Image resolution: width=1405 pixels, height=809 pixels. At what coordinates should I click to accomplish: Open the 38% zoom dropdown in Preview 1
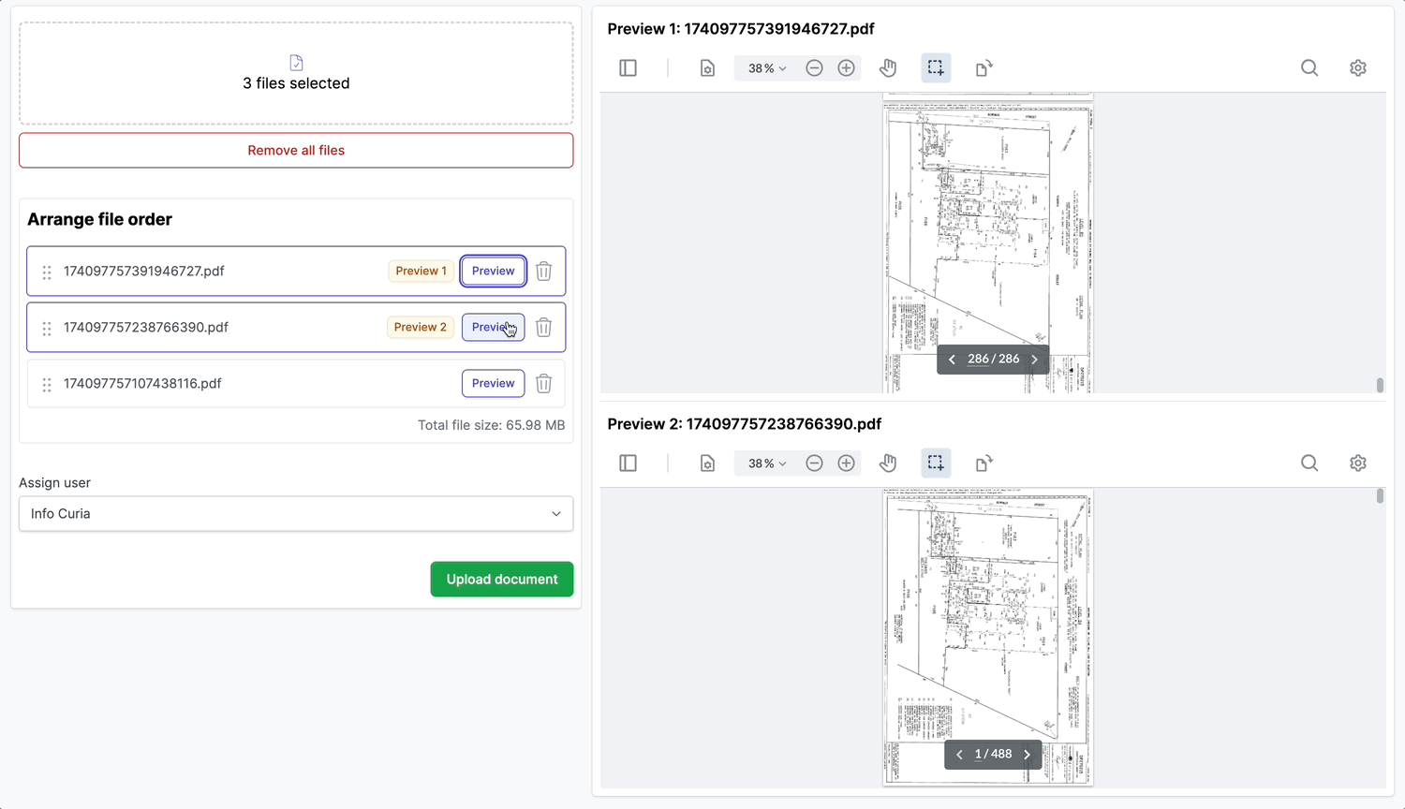tap(767, 68)
